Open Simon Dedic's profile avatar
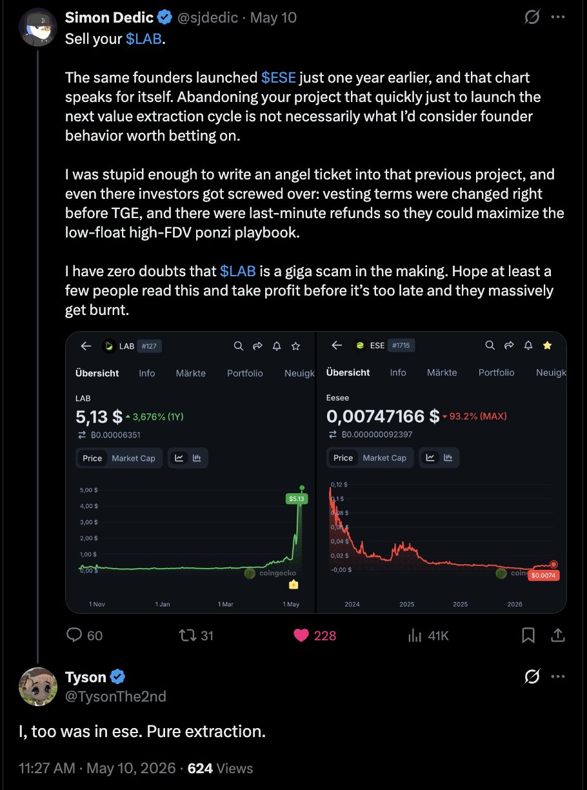This screenshot has height=790, width=587. [38, 26]
